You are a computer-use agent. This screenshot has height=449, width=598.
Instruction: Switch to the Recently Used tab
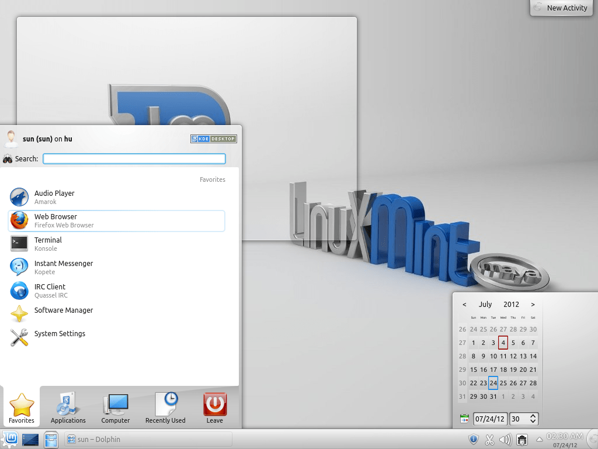pos(165,407)
